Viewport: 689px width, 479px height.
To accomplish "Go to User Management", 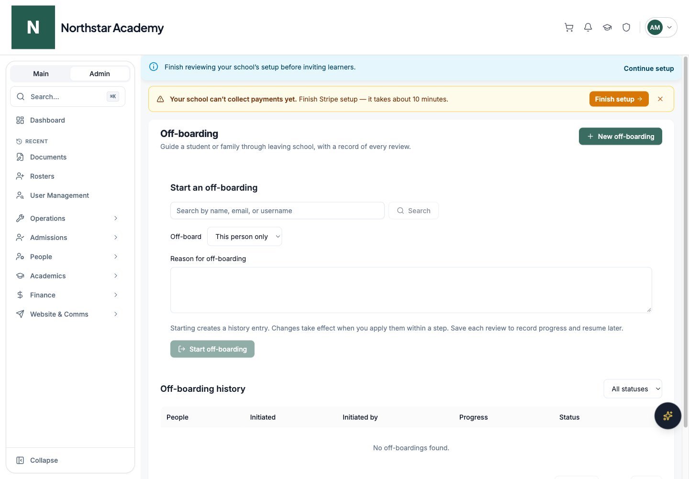I will click(67, 195).
